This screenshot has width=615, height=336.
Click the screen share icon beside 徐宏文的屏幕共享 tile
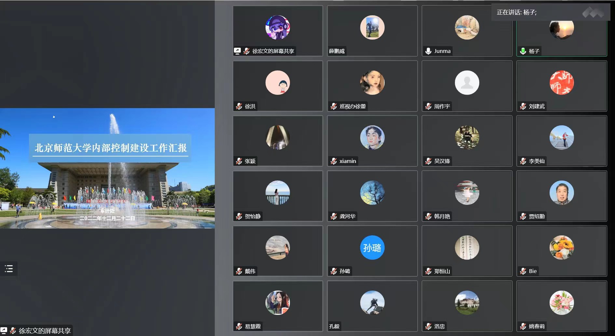click(x=238, y=51)
